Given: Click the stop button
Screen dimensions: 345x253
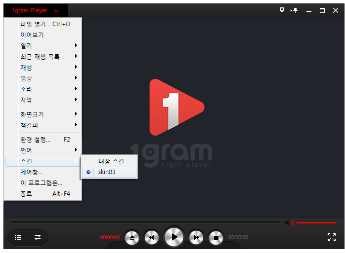Looking at the screenshot, I should [x=216, y=237].
